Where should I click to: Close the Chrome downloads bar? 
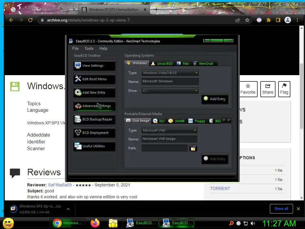[298, 209]
